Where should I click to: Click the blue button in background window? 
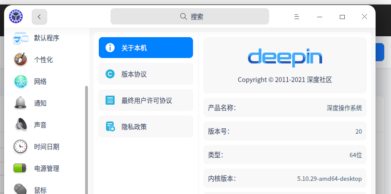pos(380,52)
